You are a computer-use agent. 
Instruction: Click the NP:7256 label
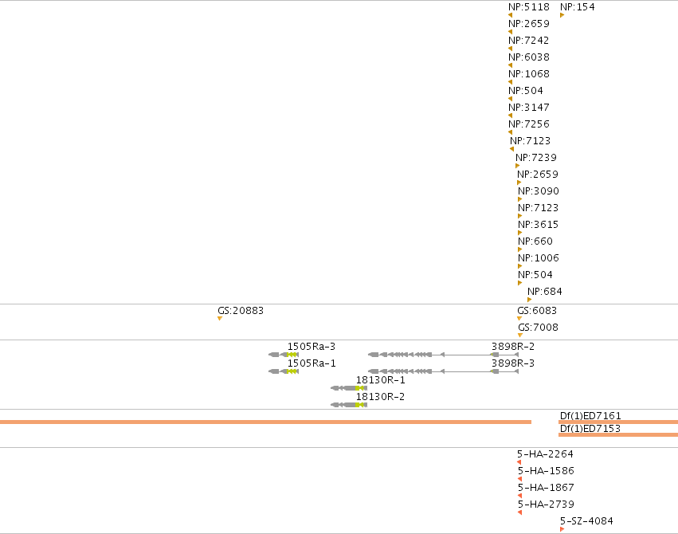pos(529,124)
